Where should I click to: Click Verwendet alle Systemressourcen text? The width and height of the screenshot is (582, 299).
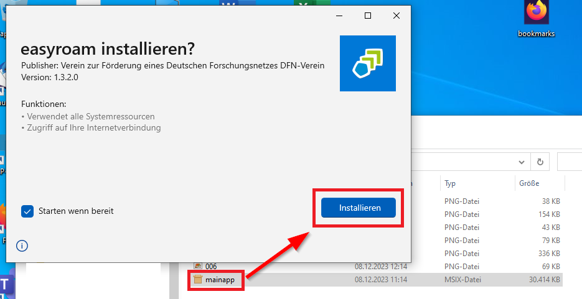(x=91, y=116)
